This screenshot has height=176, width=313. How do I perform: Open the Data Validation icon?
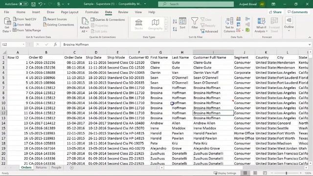239,30
